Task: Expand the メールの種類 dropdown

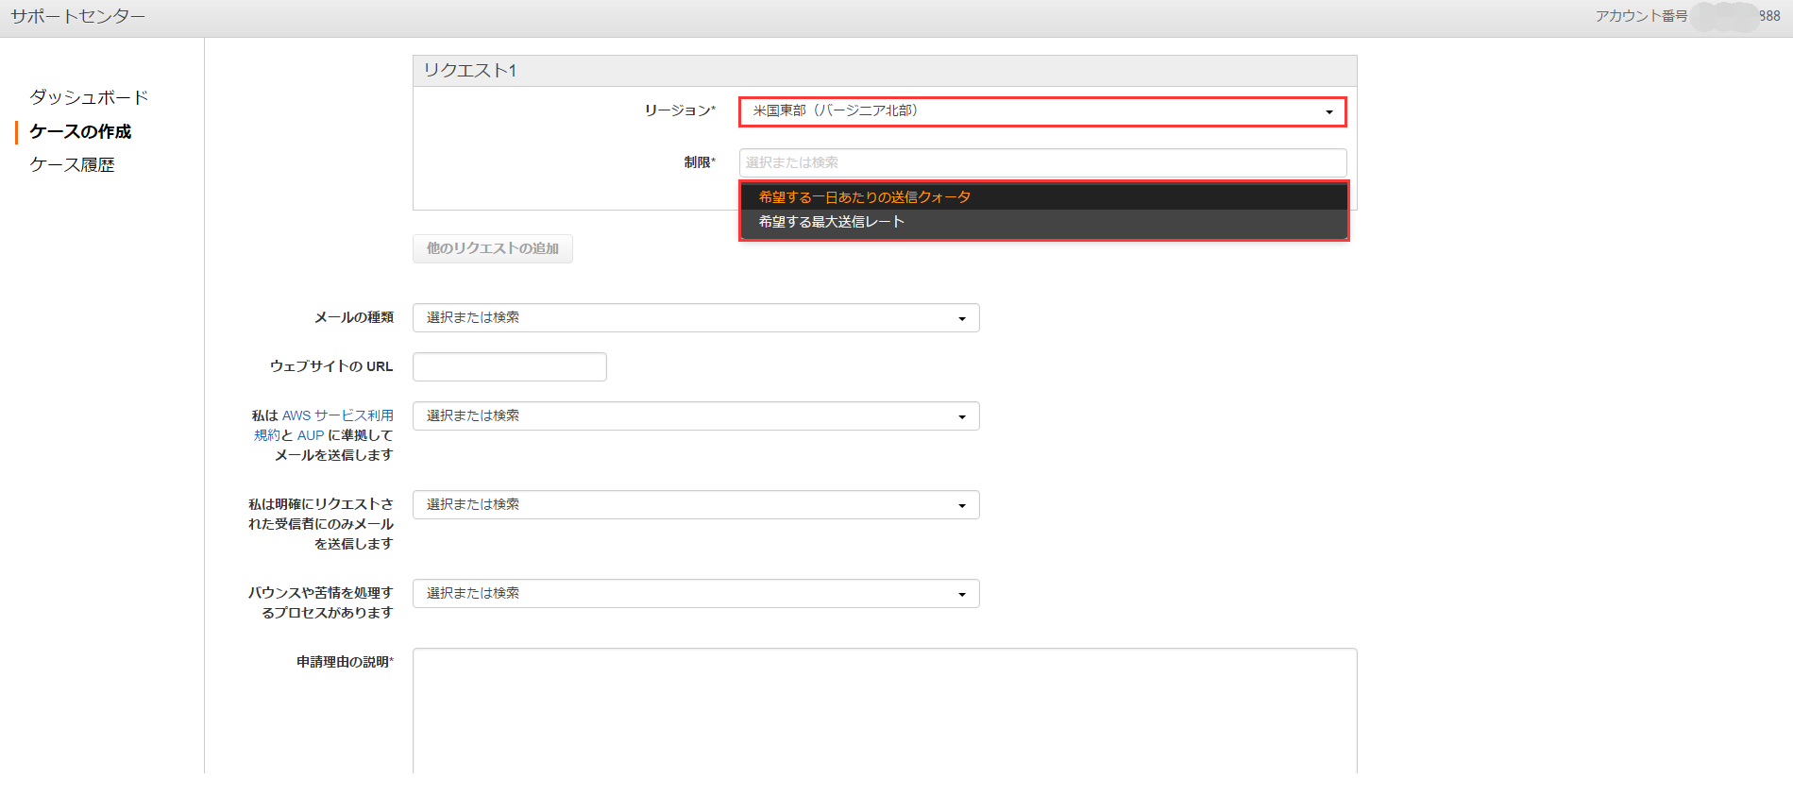Action: coord(695,318)
